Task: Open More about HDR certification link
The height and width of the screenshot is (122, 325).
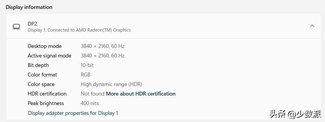Action: pyautogui.click(x=140, y=94)
